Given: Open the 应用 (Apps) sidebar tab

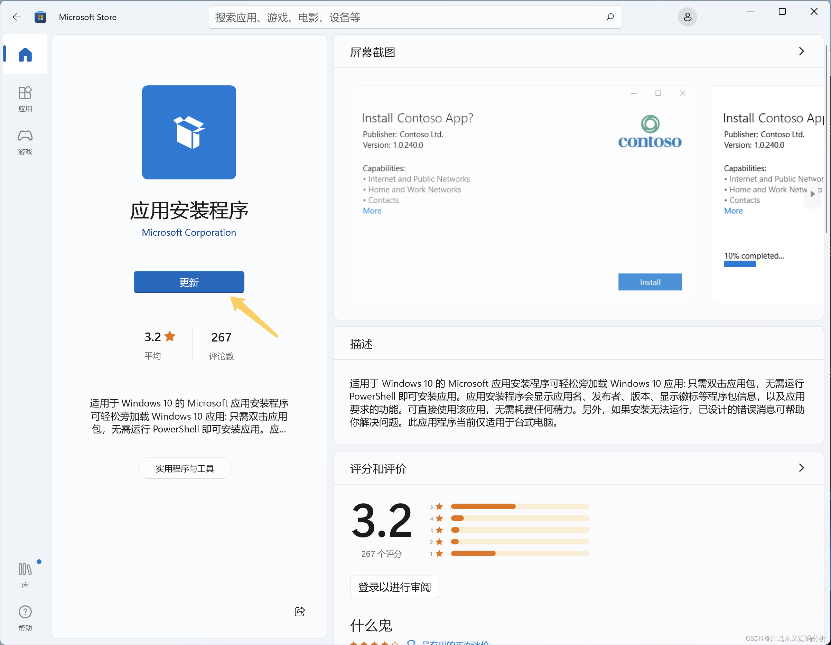Looking at the screenshot, I should point(25,99).
